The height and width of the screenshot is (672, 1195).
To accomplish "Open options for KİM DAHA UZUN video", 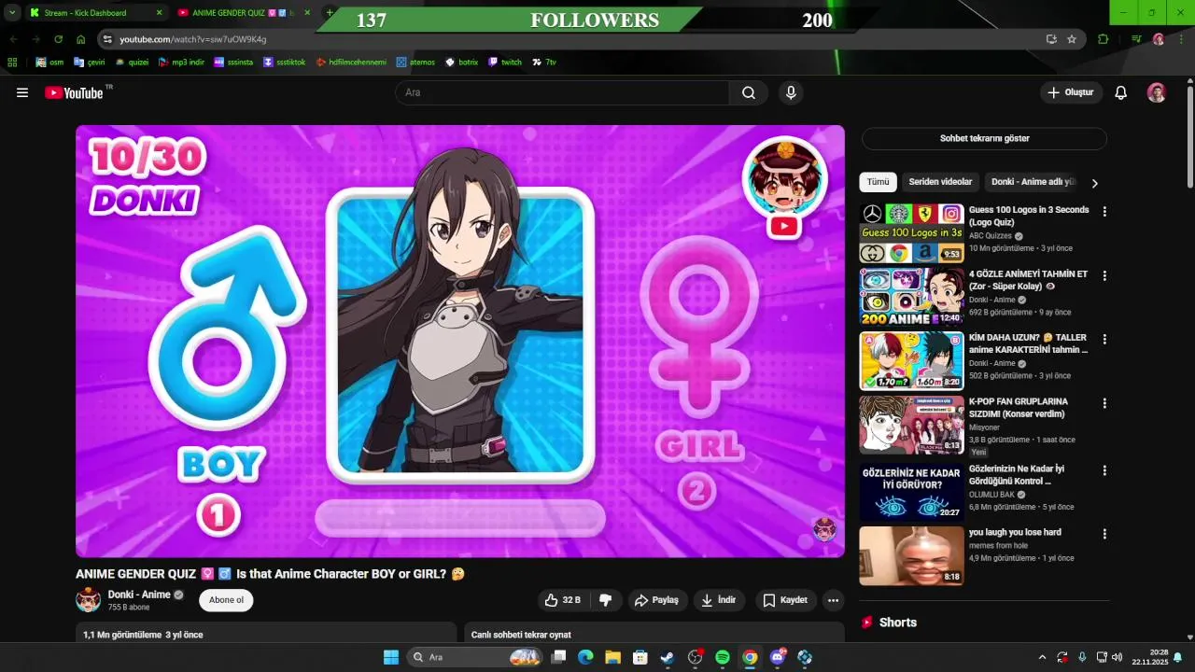I will pos(1104,340).
